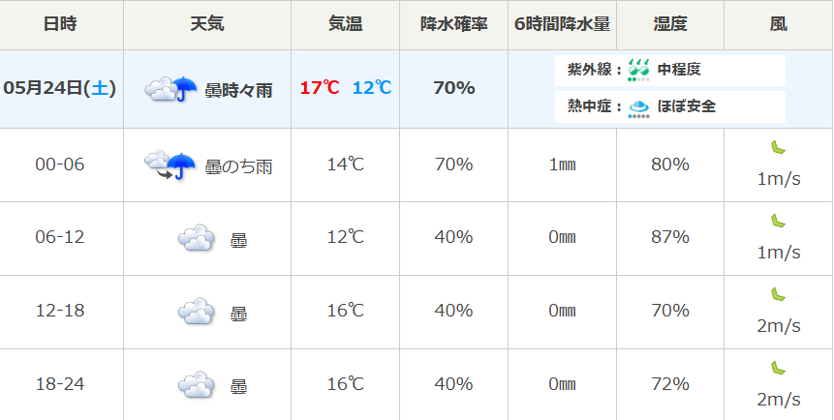Select the 降水確率 column header
This screenshot has width=834, height=420.
[x=453, y=24]
